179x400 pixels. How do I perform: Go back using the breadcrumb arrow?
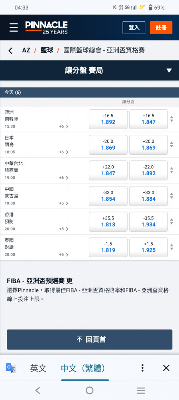10,50
